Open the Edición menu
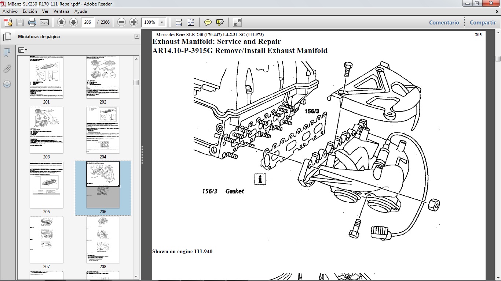 (x=30, y=11)
